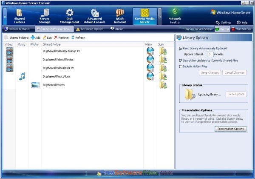Select D:\shares\Videos\Kids TV path

tap(58, 68)
